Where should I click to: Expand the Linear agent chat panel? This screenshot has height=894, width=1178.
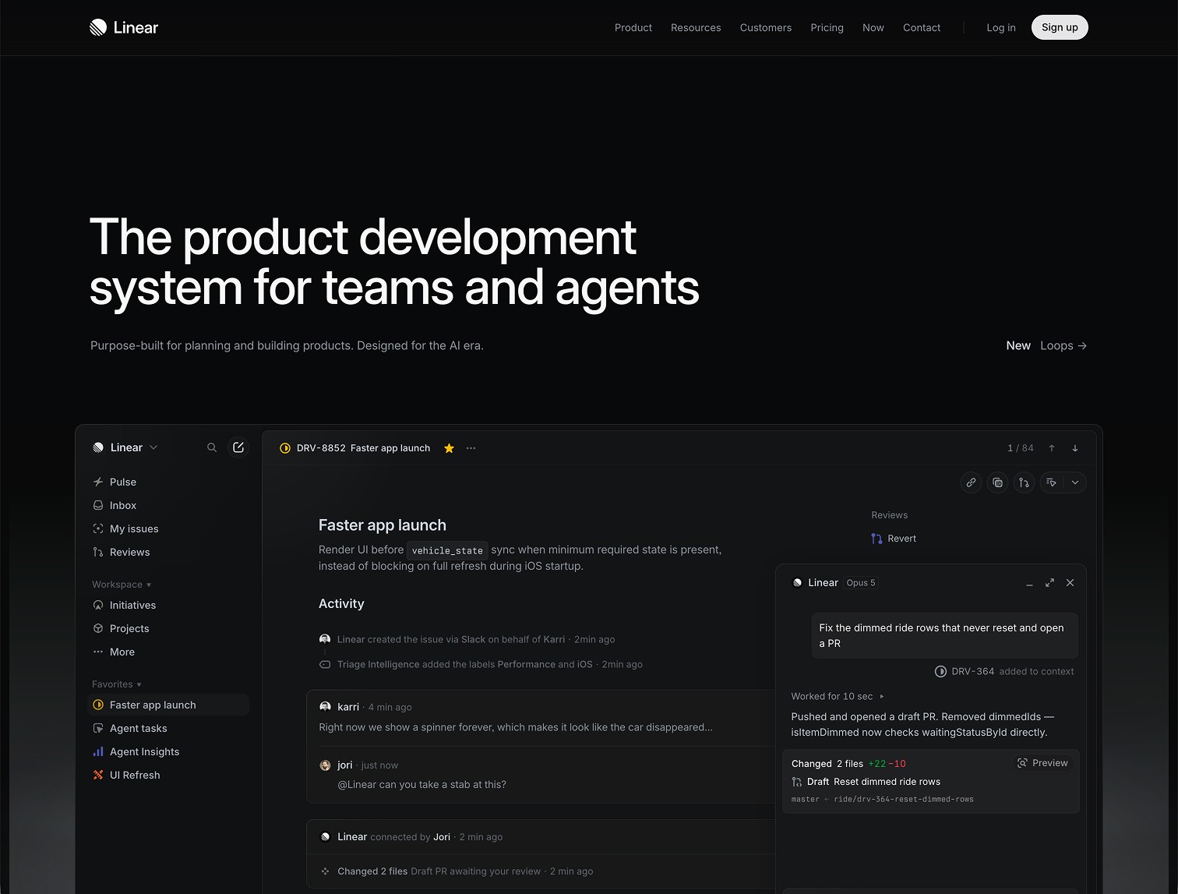1049,583
